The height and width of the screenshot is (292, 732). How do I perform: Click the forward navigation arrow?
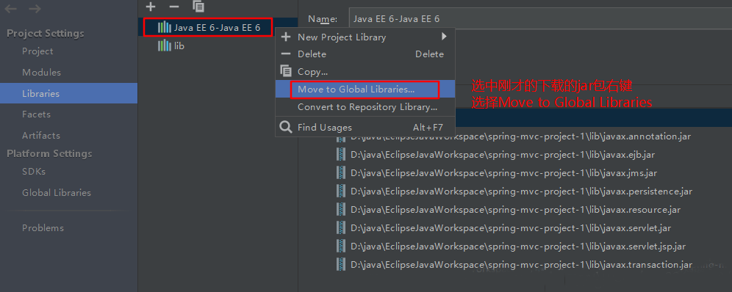[x=35, y=9]
